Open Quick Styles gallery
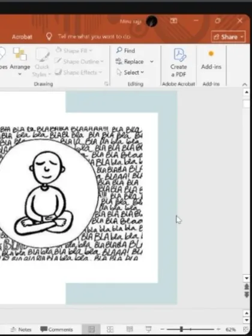 click(x=42, y=62)
